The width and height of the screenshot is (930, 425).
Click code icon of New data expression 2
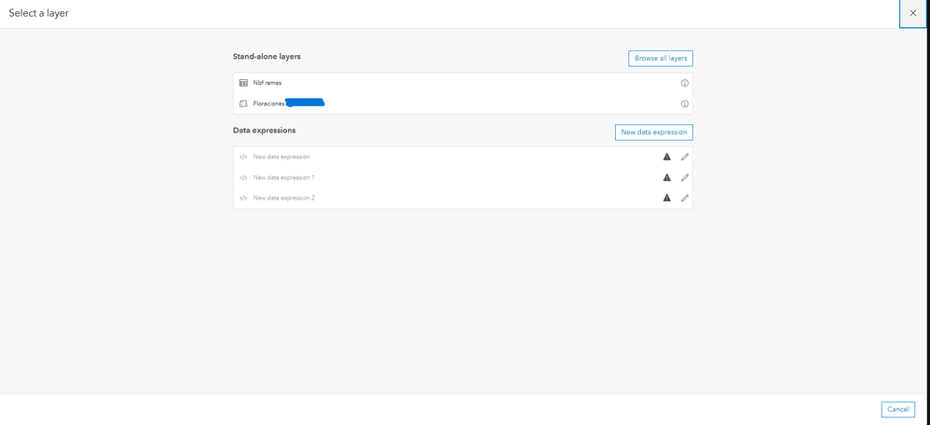point(243,198)
